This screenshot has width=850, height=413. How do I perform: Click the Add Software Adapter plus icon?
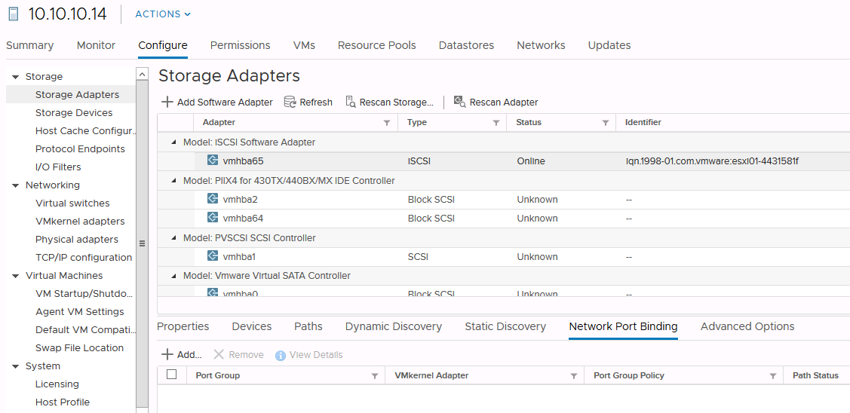[x=167, y=102]
